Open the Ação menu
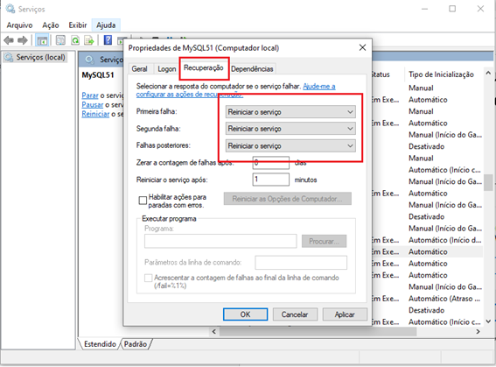 51,25
